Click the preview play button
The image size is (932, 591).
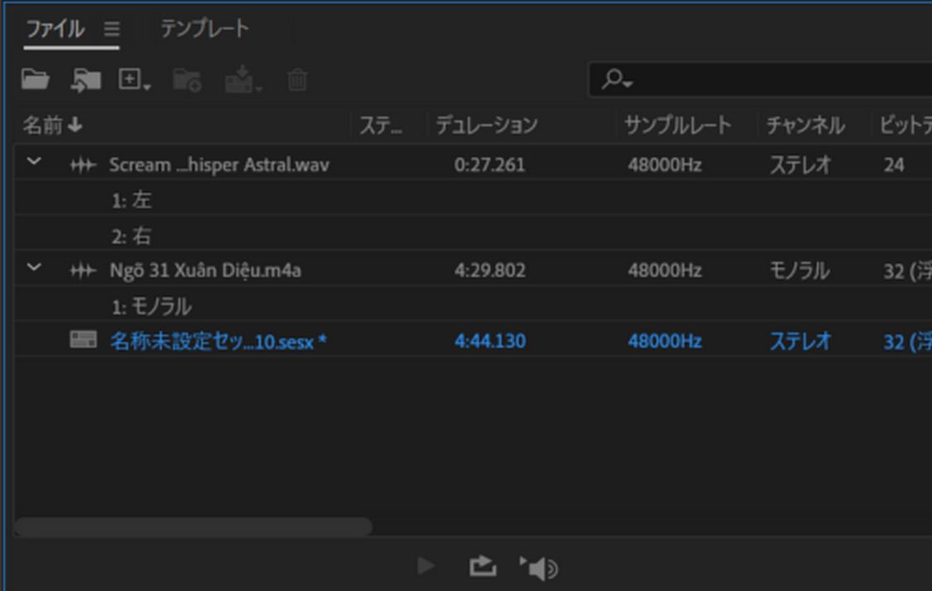point(426,566)
